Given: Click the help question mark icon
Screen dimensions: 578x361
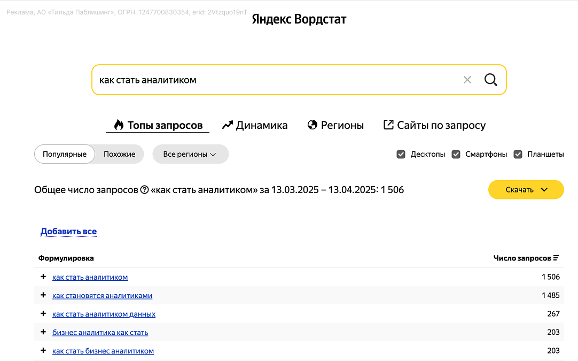Looking at the screenshot, I should click(144, 190).
